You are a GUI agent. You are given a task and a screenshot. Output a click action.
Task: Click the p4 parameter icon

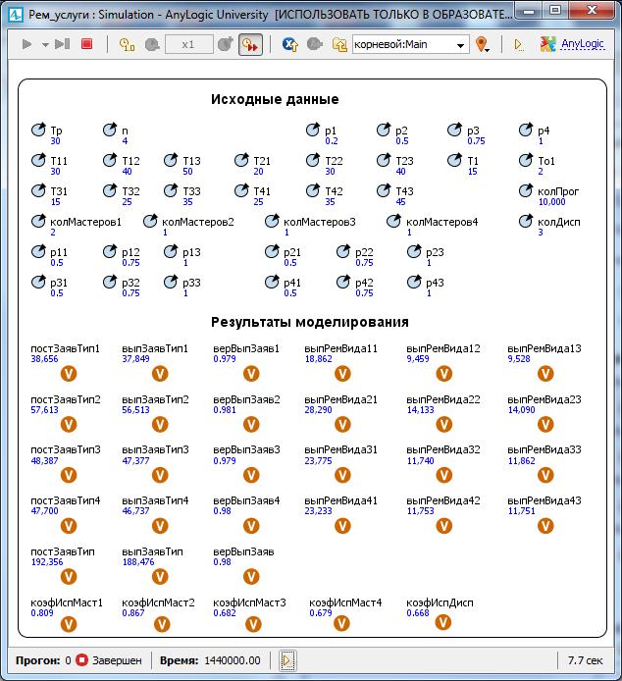[x=525, y=130]
